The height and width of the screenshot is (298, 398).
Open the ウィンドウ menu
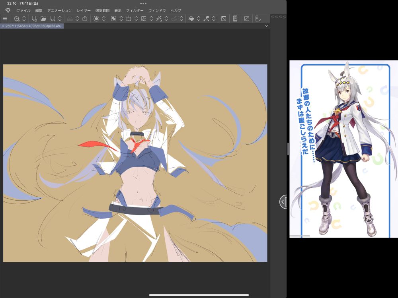[x=157, y=10]
